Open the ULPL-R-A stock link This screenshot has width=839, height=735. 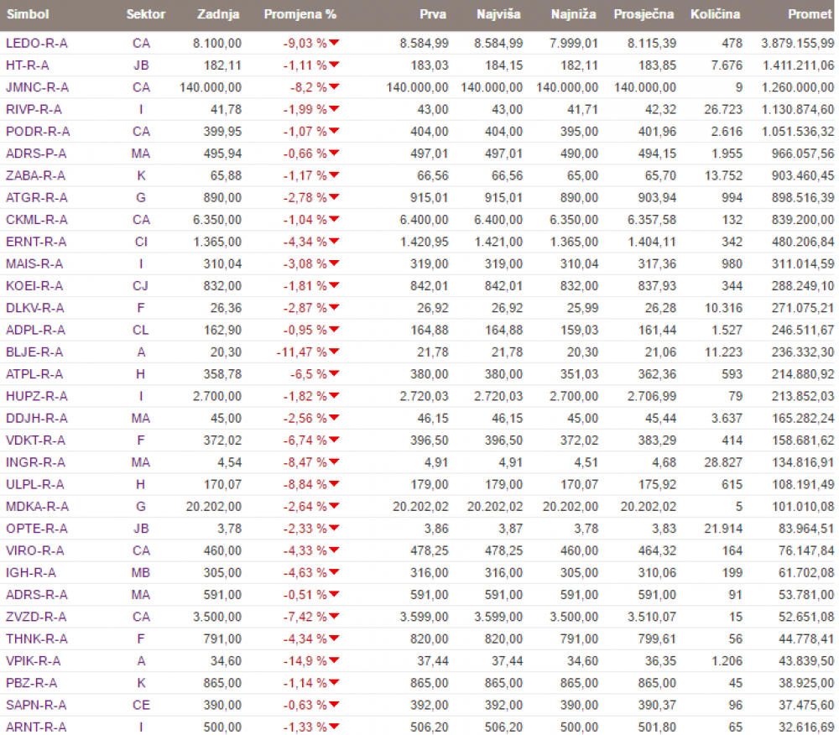tap(34, 485)
